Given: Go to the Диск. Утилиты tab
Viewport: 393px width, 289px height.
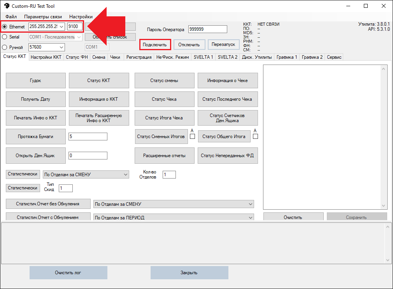Looking at the screenshot, I should pos(256,57).
